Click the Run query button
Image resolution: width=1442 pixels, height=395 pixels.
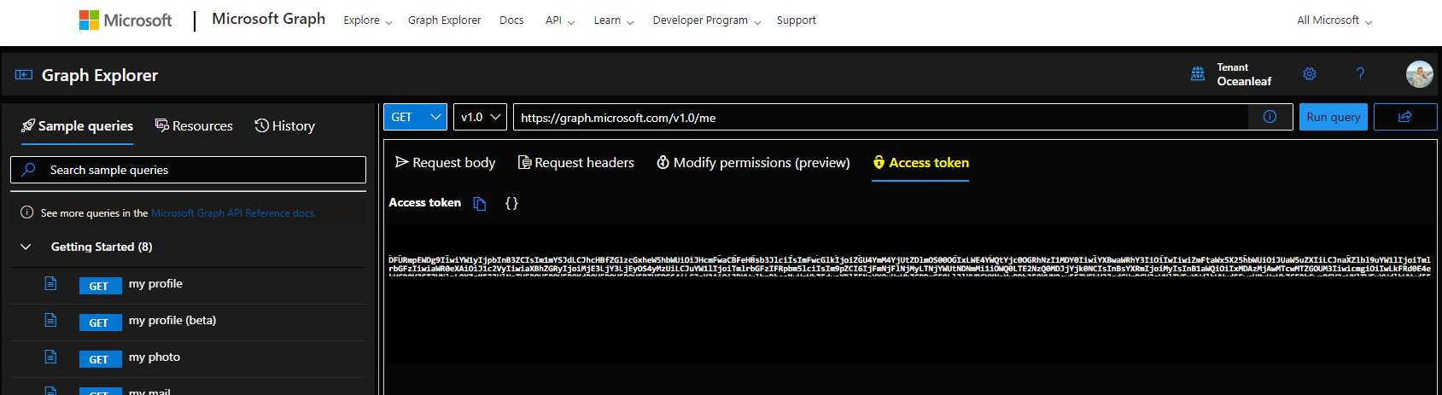(x=1334, y=117)
